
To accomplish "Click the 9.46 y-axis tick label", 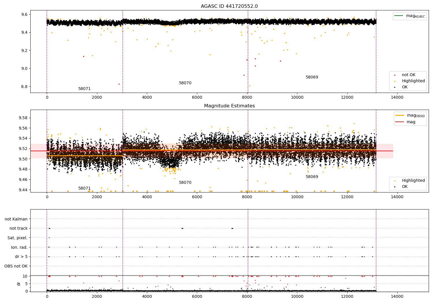I will tap(23, 179).
